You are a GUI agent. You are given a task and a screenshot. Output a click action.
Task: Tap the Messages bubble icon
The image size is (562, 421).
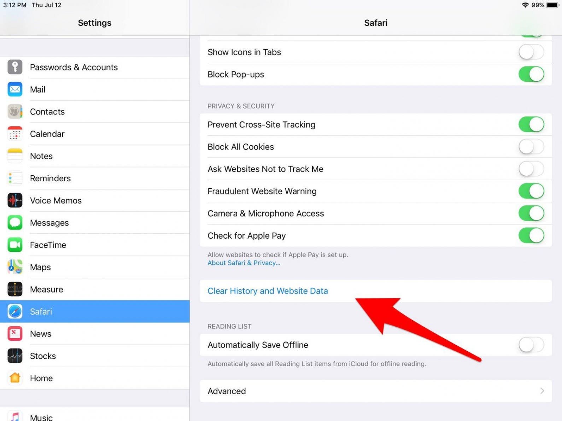[x=15, y=223]
